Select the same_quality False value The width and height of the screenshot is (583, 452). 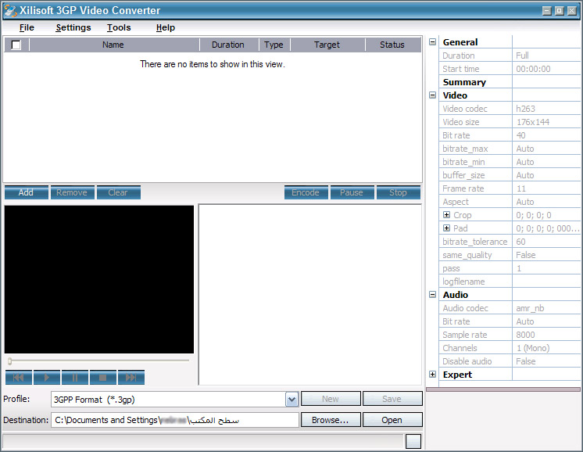546,255
